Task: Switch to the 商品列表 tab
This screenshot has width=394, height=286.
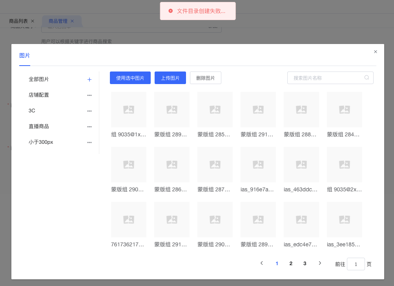Action: tap(18, 21)
